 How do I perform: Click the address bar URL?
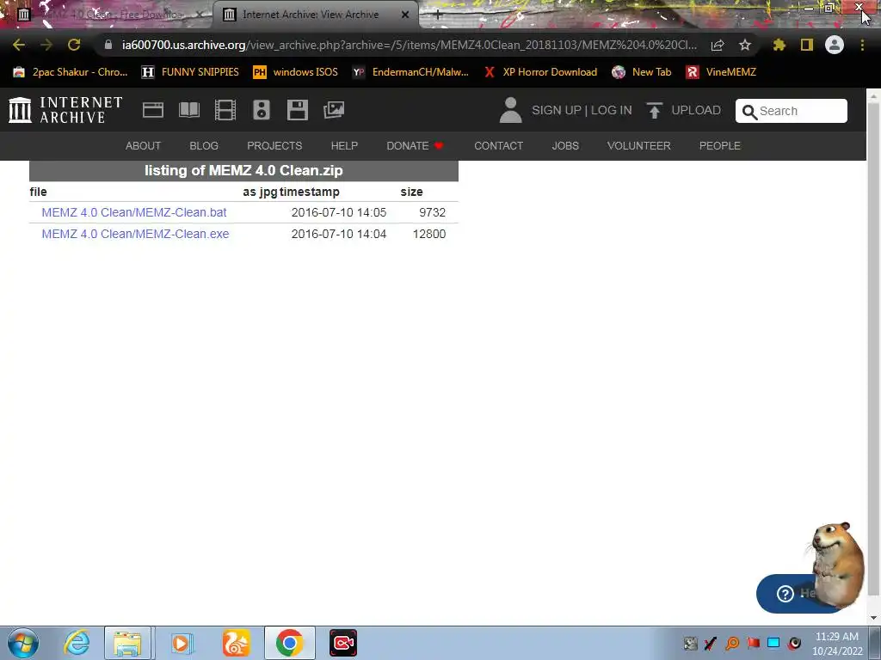point(409,45)
